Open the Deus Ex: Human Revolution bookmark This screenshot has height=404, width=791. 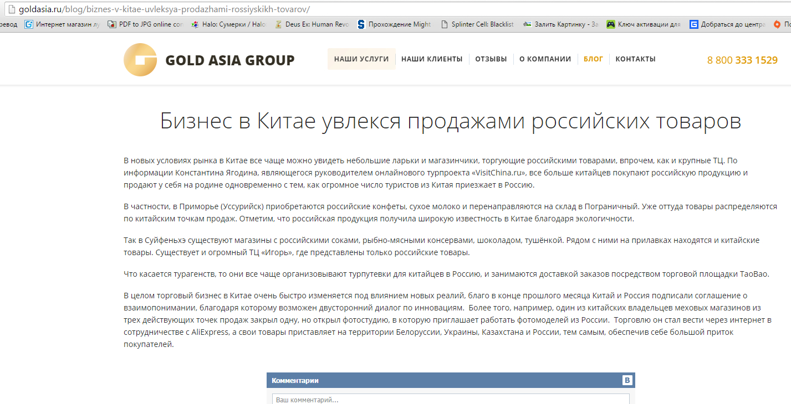[312, 24]
